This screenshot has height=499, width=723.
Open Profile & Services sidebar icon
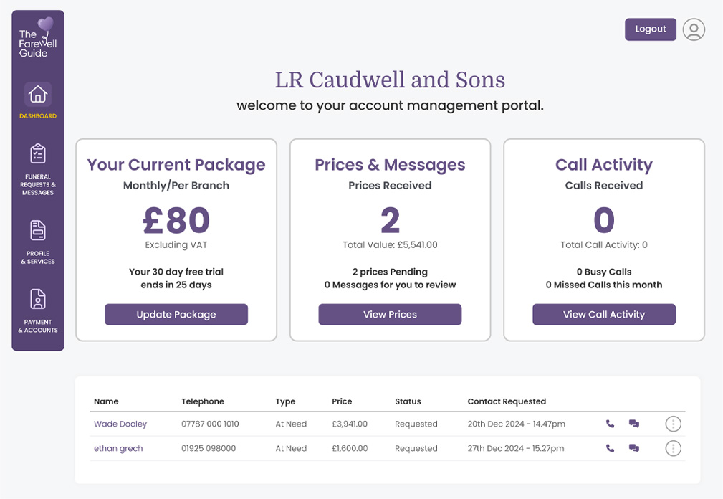38,230
